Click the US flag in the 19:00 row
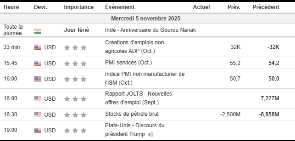The image size is (295, 141). tap(37, 130)
